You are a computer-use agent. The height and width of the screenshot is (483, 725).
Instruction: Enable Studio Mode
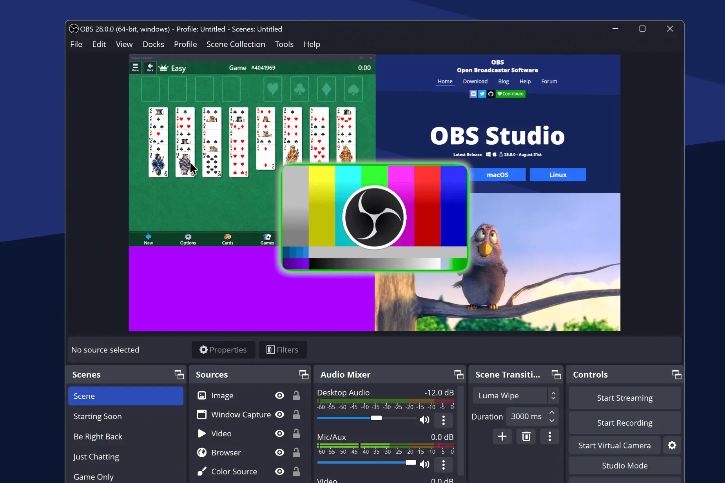(x=625, y=466)
